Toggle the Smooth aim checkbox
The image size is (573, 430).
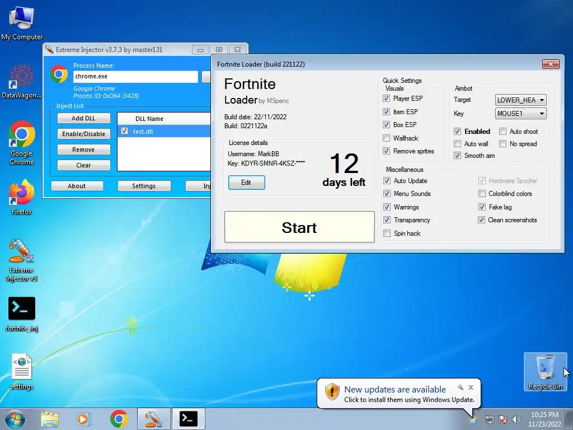pos(457,156)
